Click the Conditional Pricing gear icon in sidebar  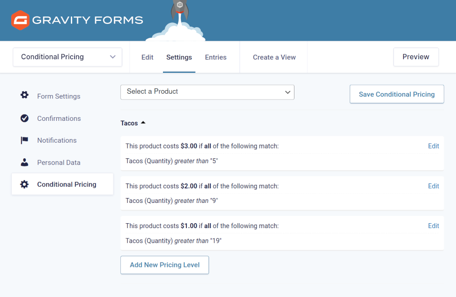(24, 184)
